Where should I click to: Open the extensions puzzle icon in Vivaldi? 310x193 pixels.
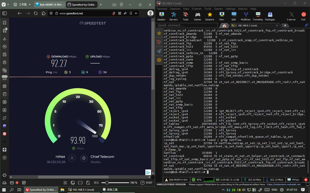click(x=44, y=13)
